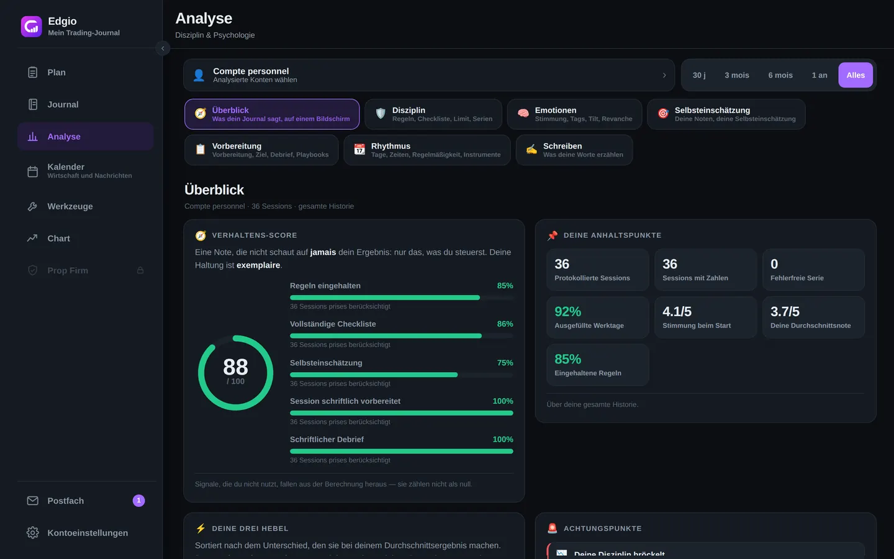This screenshot has height=559, width=894.
Task: Switch to the Emotionen tab
Action: (x=575, y=114)
